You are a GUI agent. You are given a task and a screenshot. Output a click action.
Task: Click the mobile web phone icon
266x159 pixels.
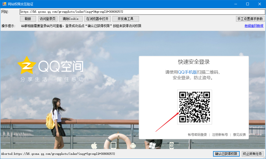pyautogui.click(x=172, y=146)
